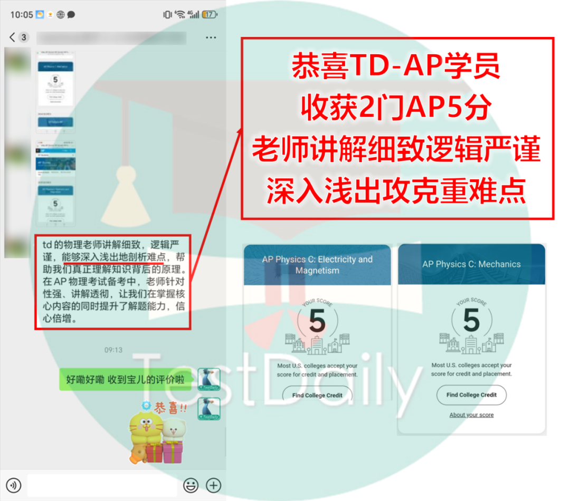Tap the vibration mode icon in the status bar

point(167,14)
